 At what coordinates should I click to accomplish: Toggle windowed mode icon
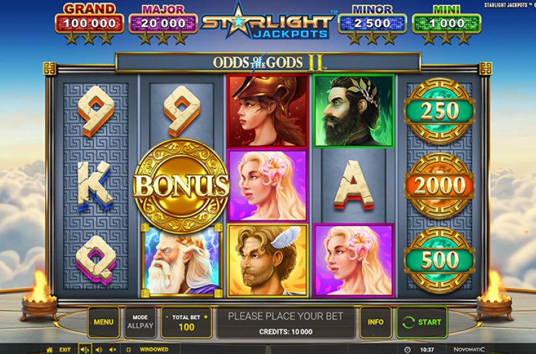tap(129, 350)
